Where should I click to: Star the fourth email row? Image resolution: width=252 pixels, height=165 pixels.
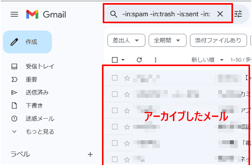tap(127, 127)
